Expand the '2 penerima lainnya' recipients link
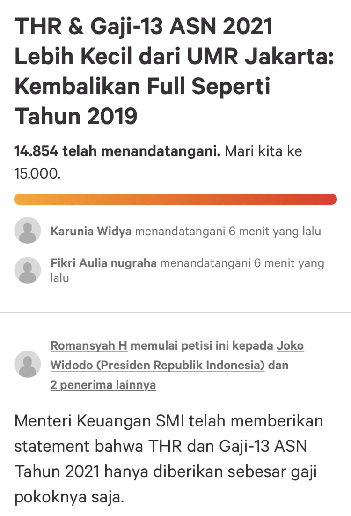 click(103, 385)
